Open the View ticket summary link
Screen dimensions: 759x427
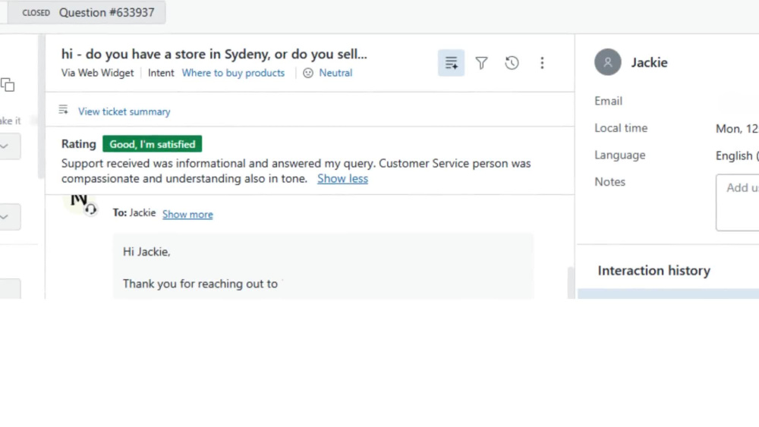pyautogui.click(x=124, y=111)
